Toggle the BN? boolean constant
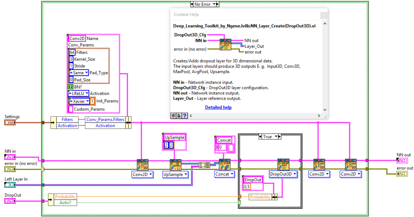This screenshot has height=217, width=414. (x=70, y=87)
